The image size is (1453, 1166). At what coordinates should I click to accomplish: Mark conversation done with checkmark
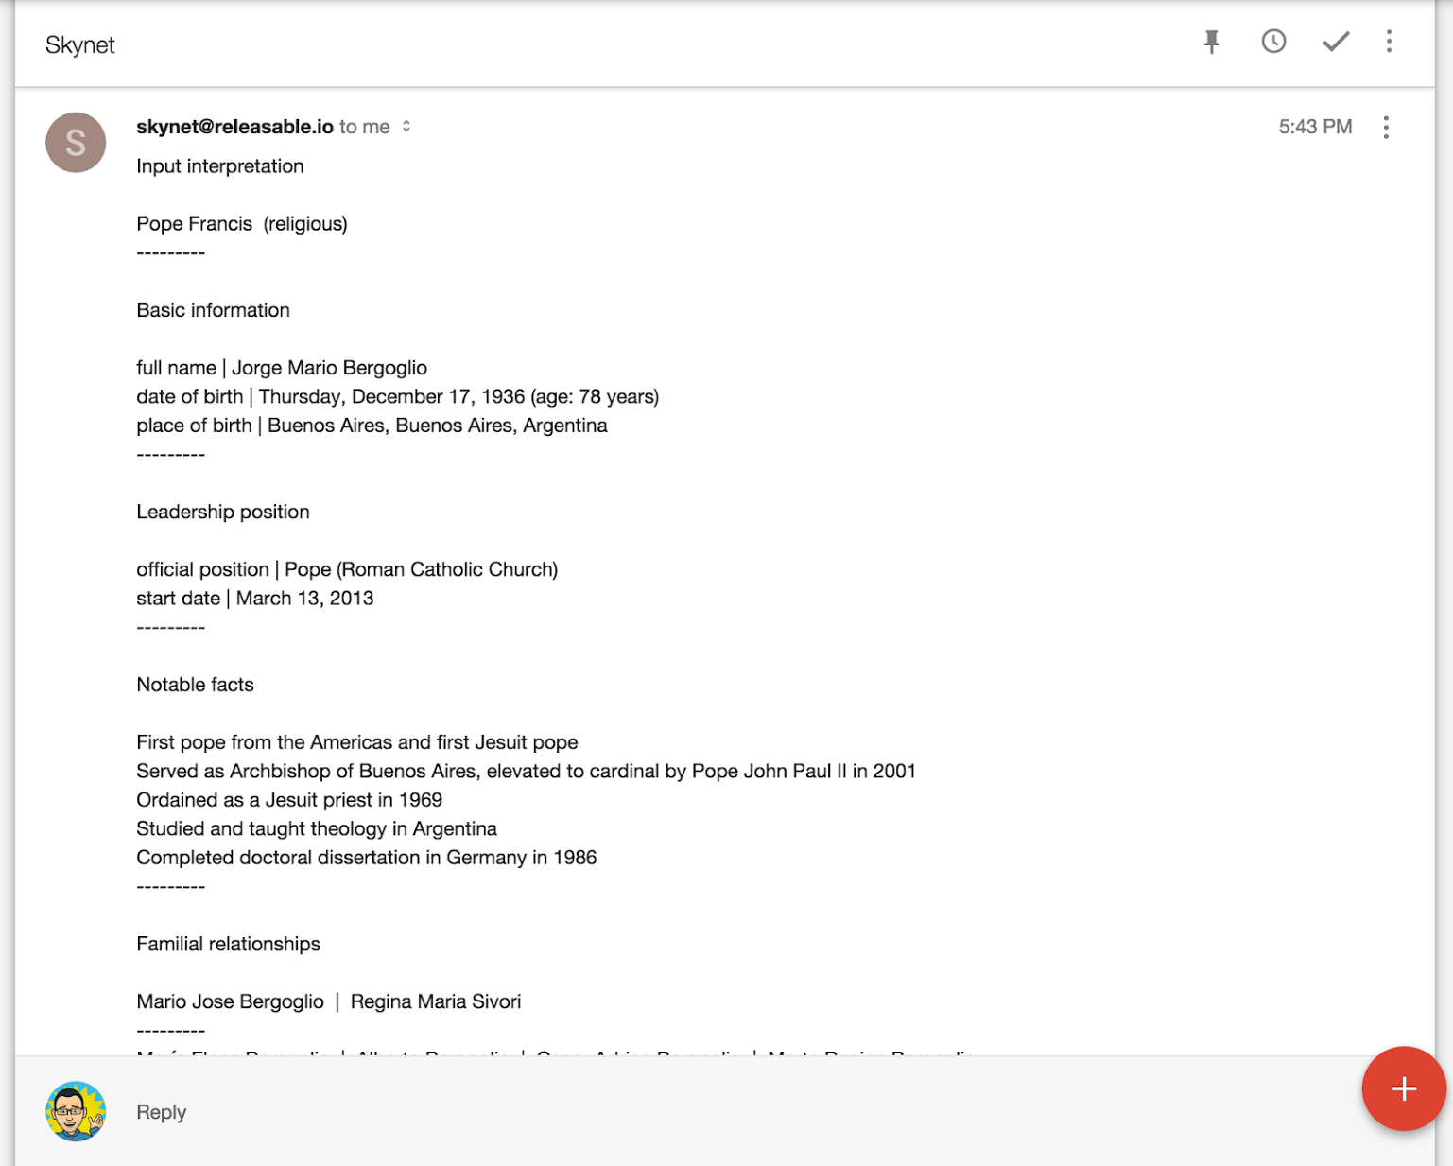click(1335, 42)
